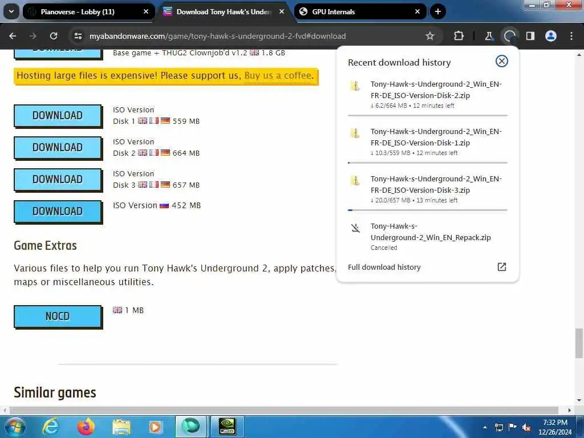Download ISO Version Disk 2
Viewport: 584px width, 438px height.
tap(58, 148)
